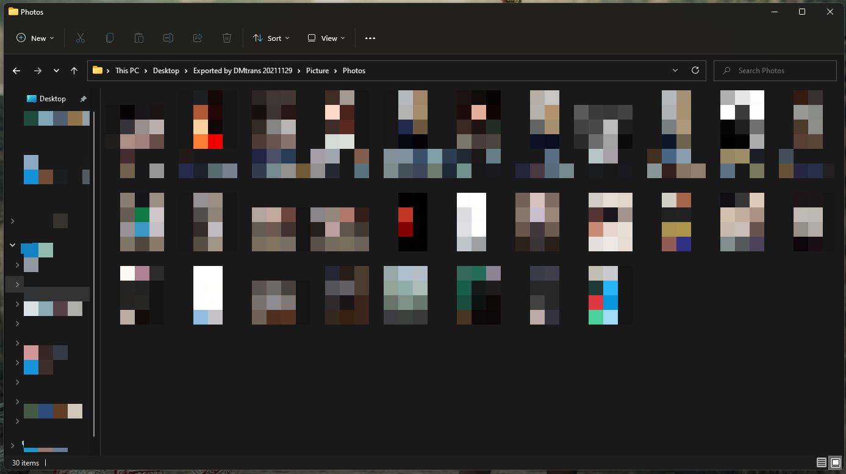Go back with the left arrow
Screen dimensions: 846x474
16,71
